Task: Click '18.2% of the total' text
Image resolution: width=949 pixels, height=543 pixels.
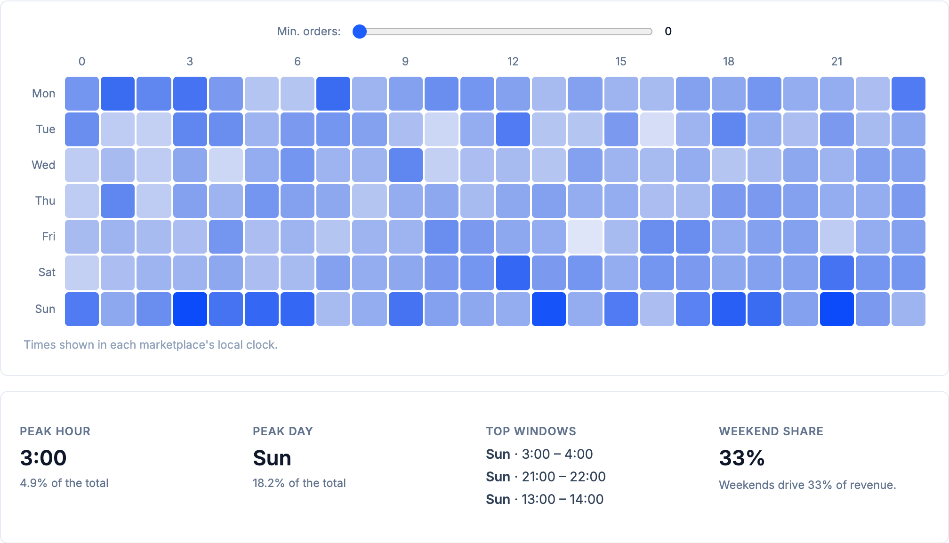Action: pyautogui.click(x=299, y=483)
